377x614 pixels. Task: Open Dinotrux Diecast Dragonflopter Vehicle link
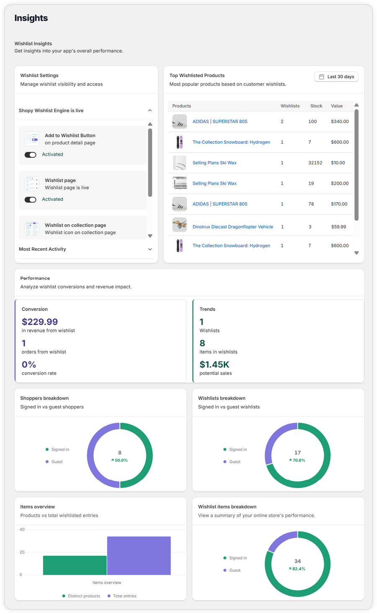click(233, 227)
